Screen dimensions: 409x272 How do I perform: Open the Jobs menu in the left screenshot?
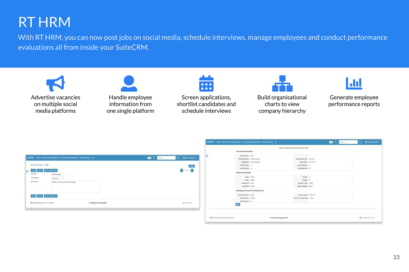pos(38,158)
